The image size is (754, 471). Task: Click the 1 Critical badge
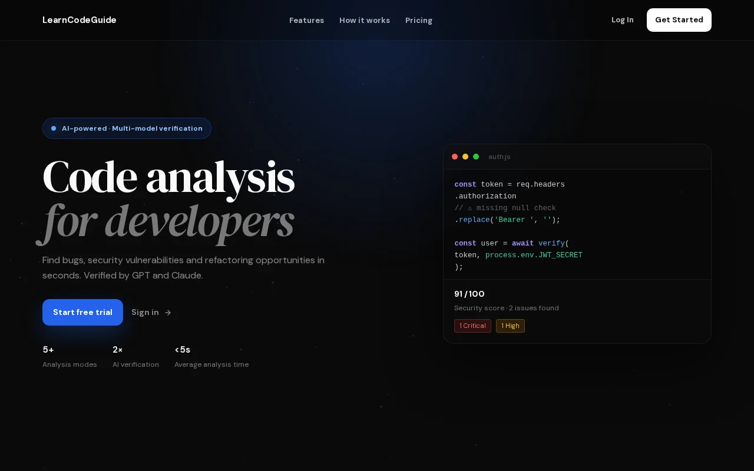pyautogui.click(x=472, y=326)
